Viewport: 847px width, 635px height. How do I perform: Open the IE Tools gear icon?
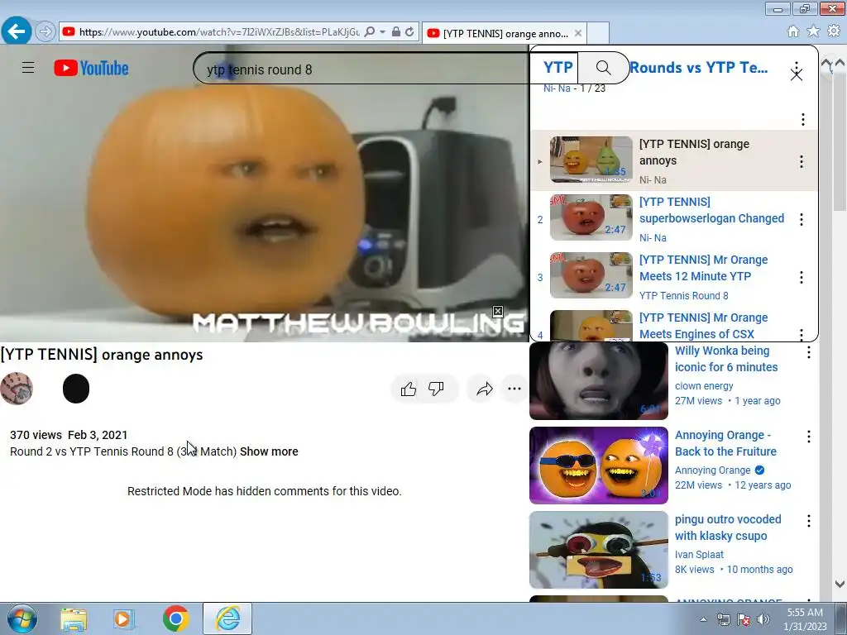834,31
